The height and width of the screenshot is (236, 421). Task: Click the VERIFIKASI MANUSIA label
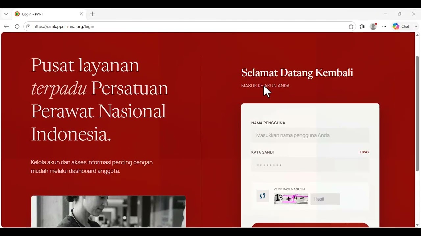click(x=289, y=189)
